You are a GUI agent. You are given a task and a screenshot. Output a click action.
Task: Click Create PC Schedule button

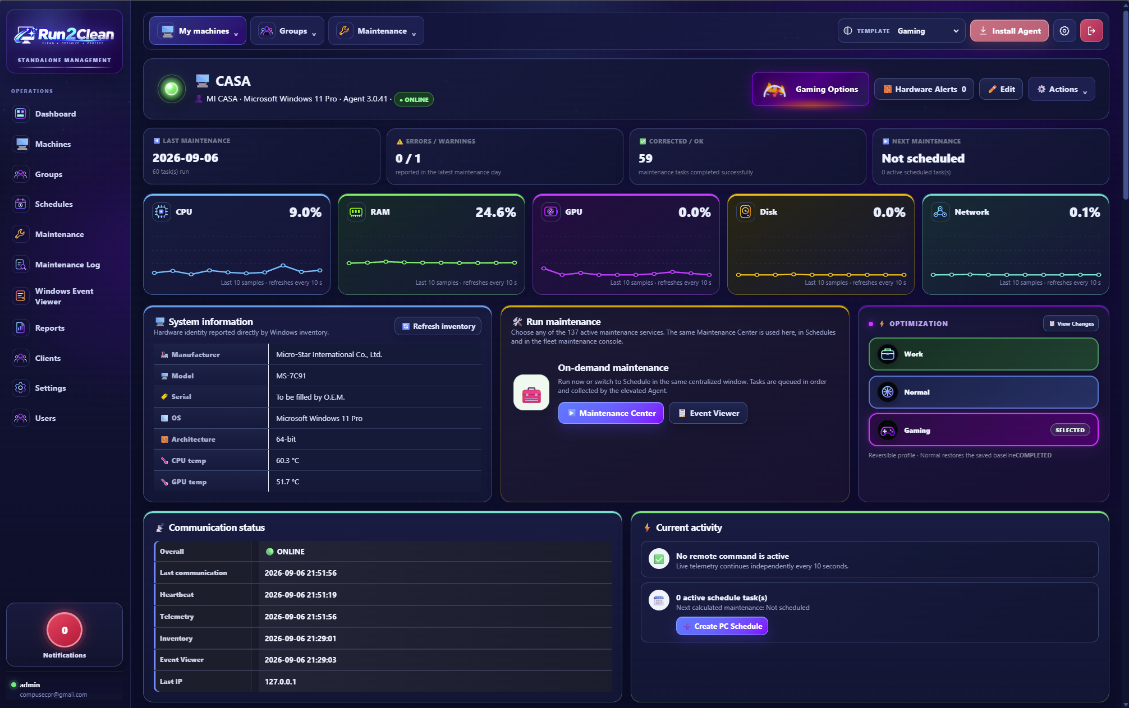pos(722,626)
